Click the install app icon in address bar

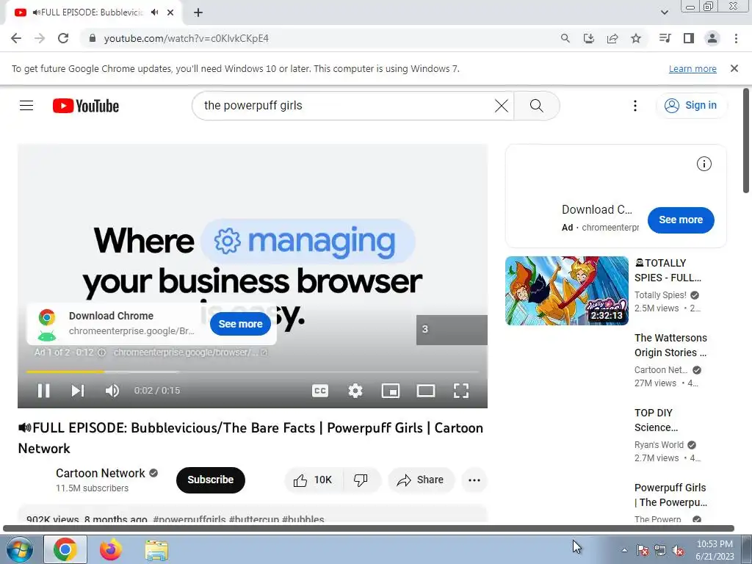(x=588, y=38)
